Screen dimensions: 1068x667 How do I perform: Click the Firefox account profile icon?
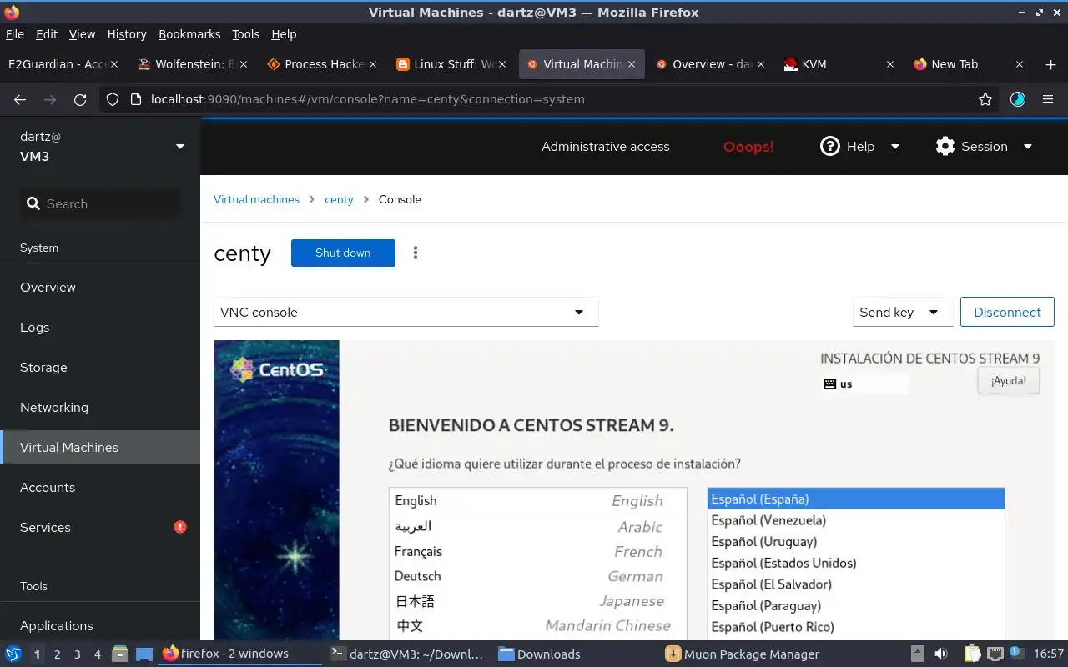1018,99
